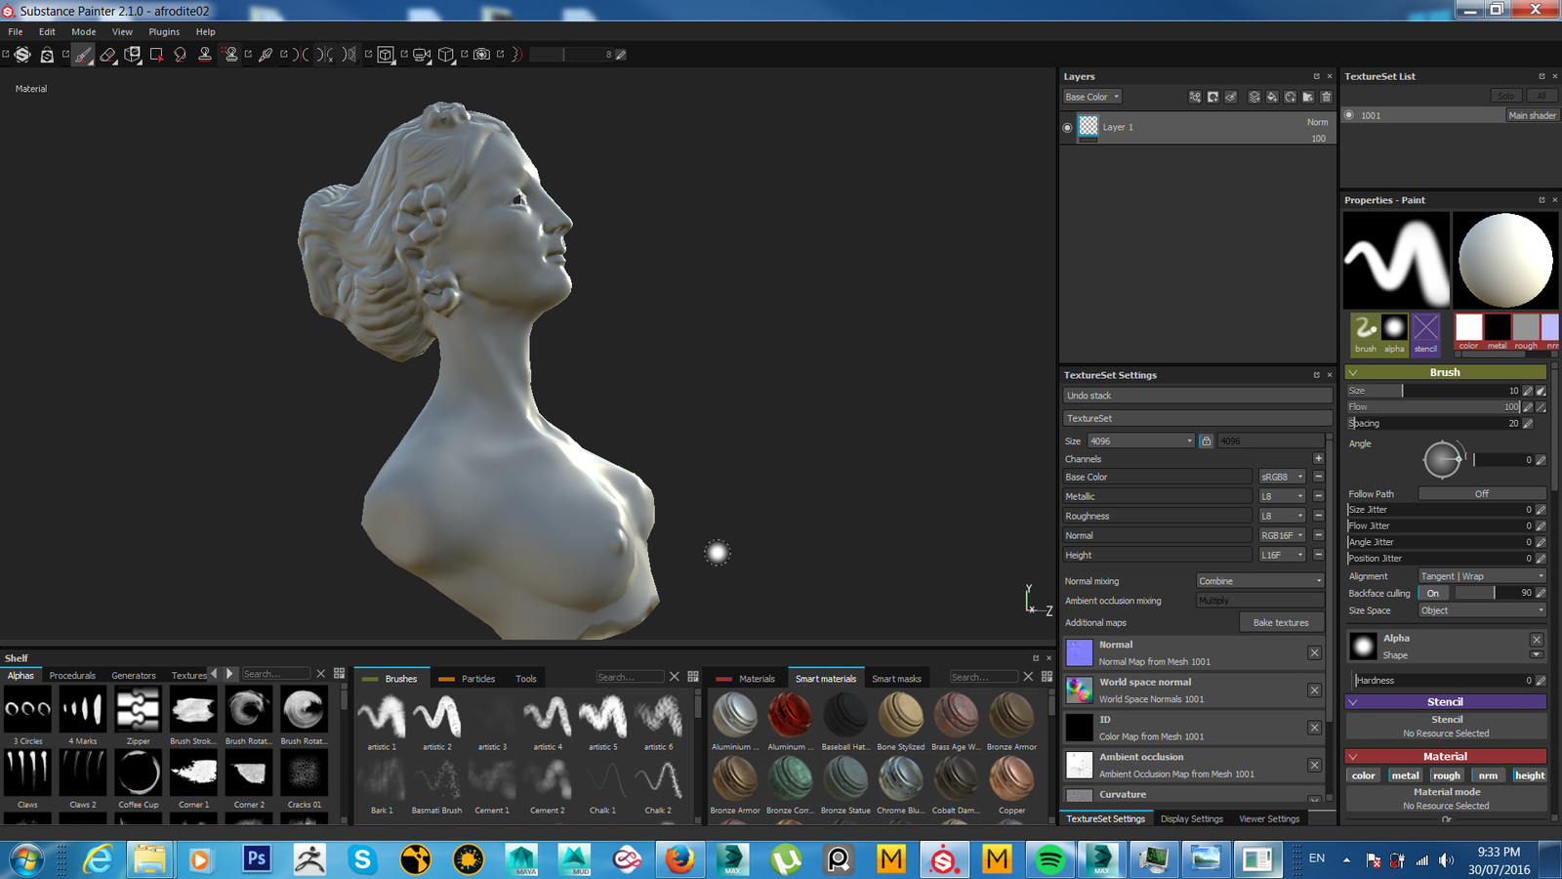Add a fill layer in Layers panel

[x=1272, y=97]
